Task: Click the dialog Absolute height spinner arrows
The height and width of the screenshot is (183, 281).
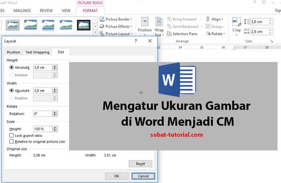Action: click(x=55, y=67)
